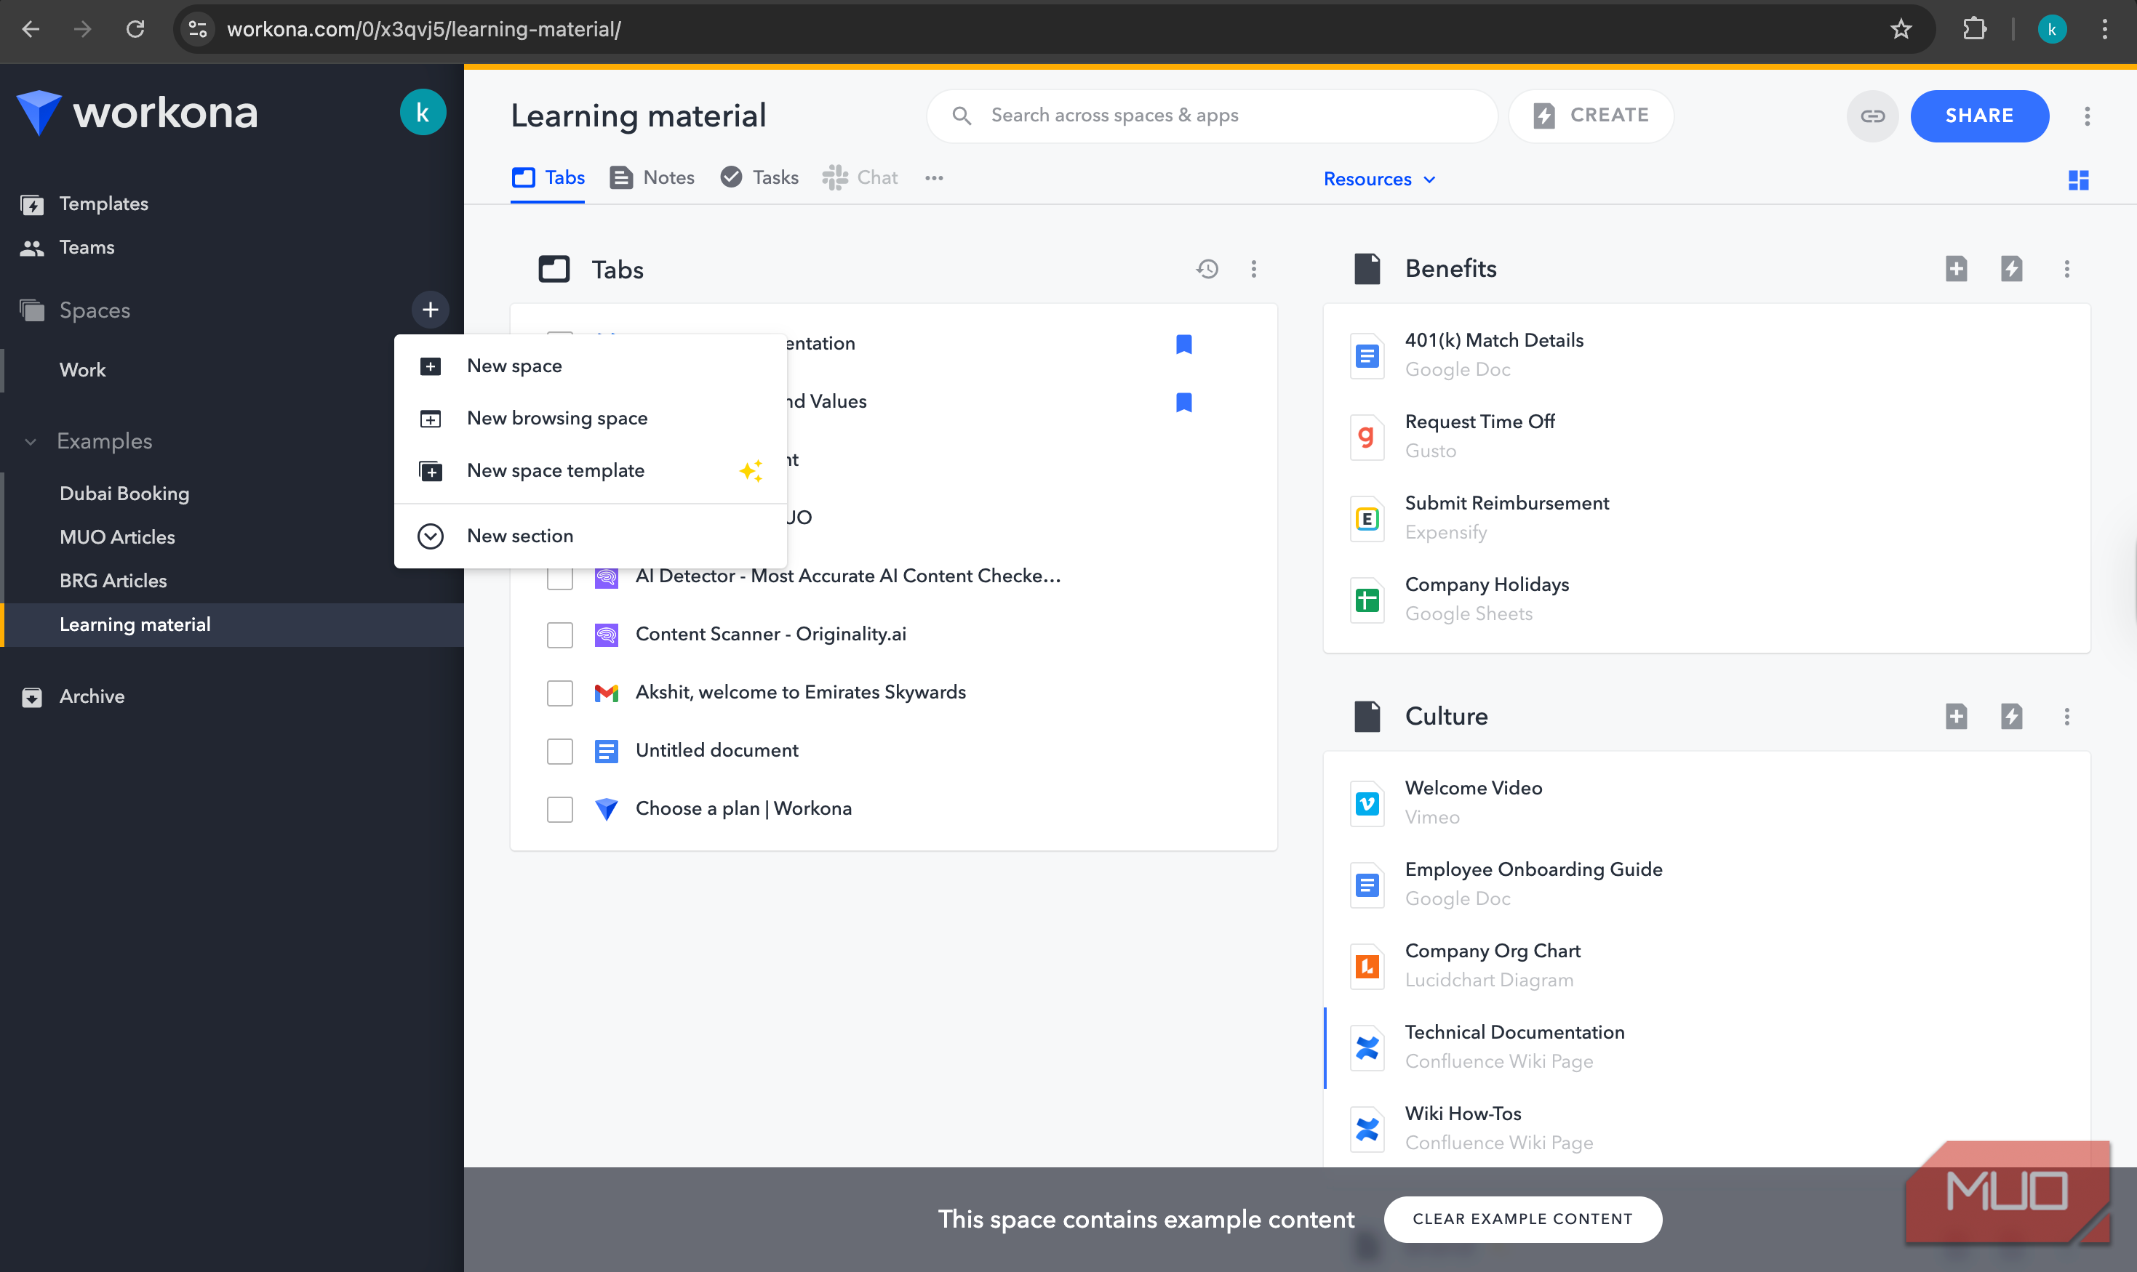Bookmark the browser page with star

(x=1901, y=29)
